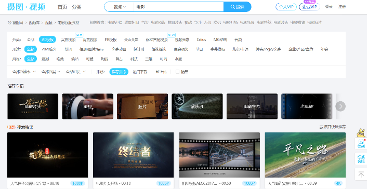
Task: Filter by 片头/logo/文字 usage
Action: (x=268, y=49)
